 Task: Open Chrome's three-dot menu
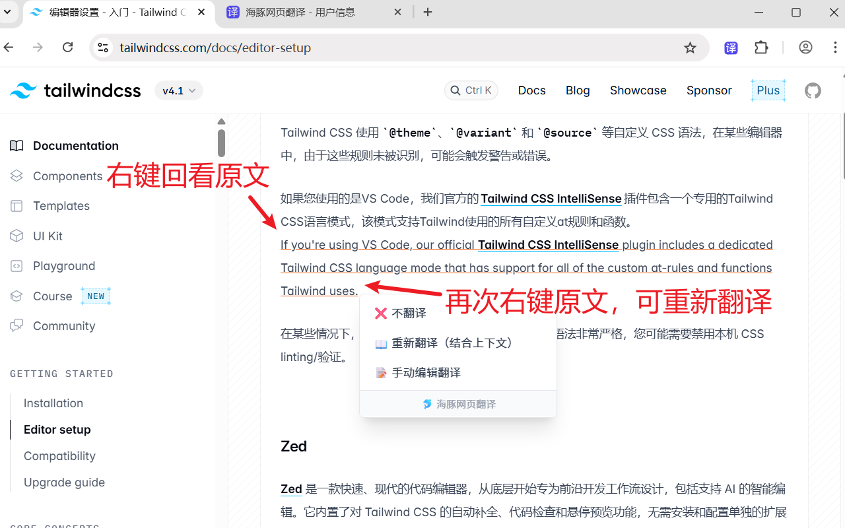(836, 48)
